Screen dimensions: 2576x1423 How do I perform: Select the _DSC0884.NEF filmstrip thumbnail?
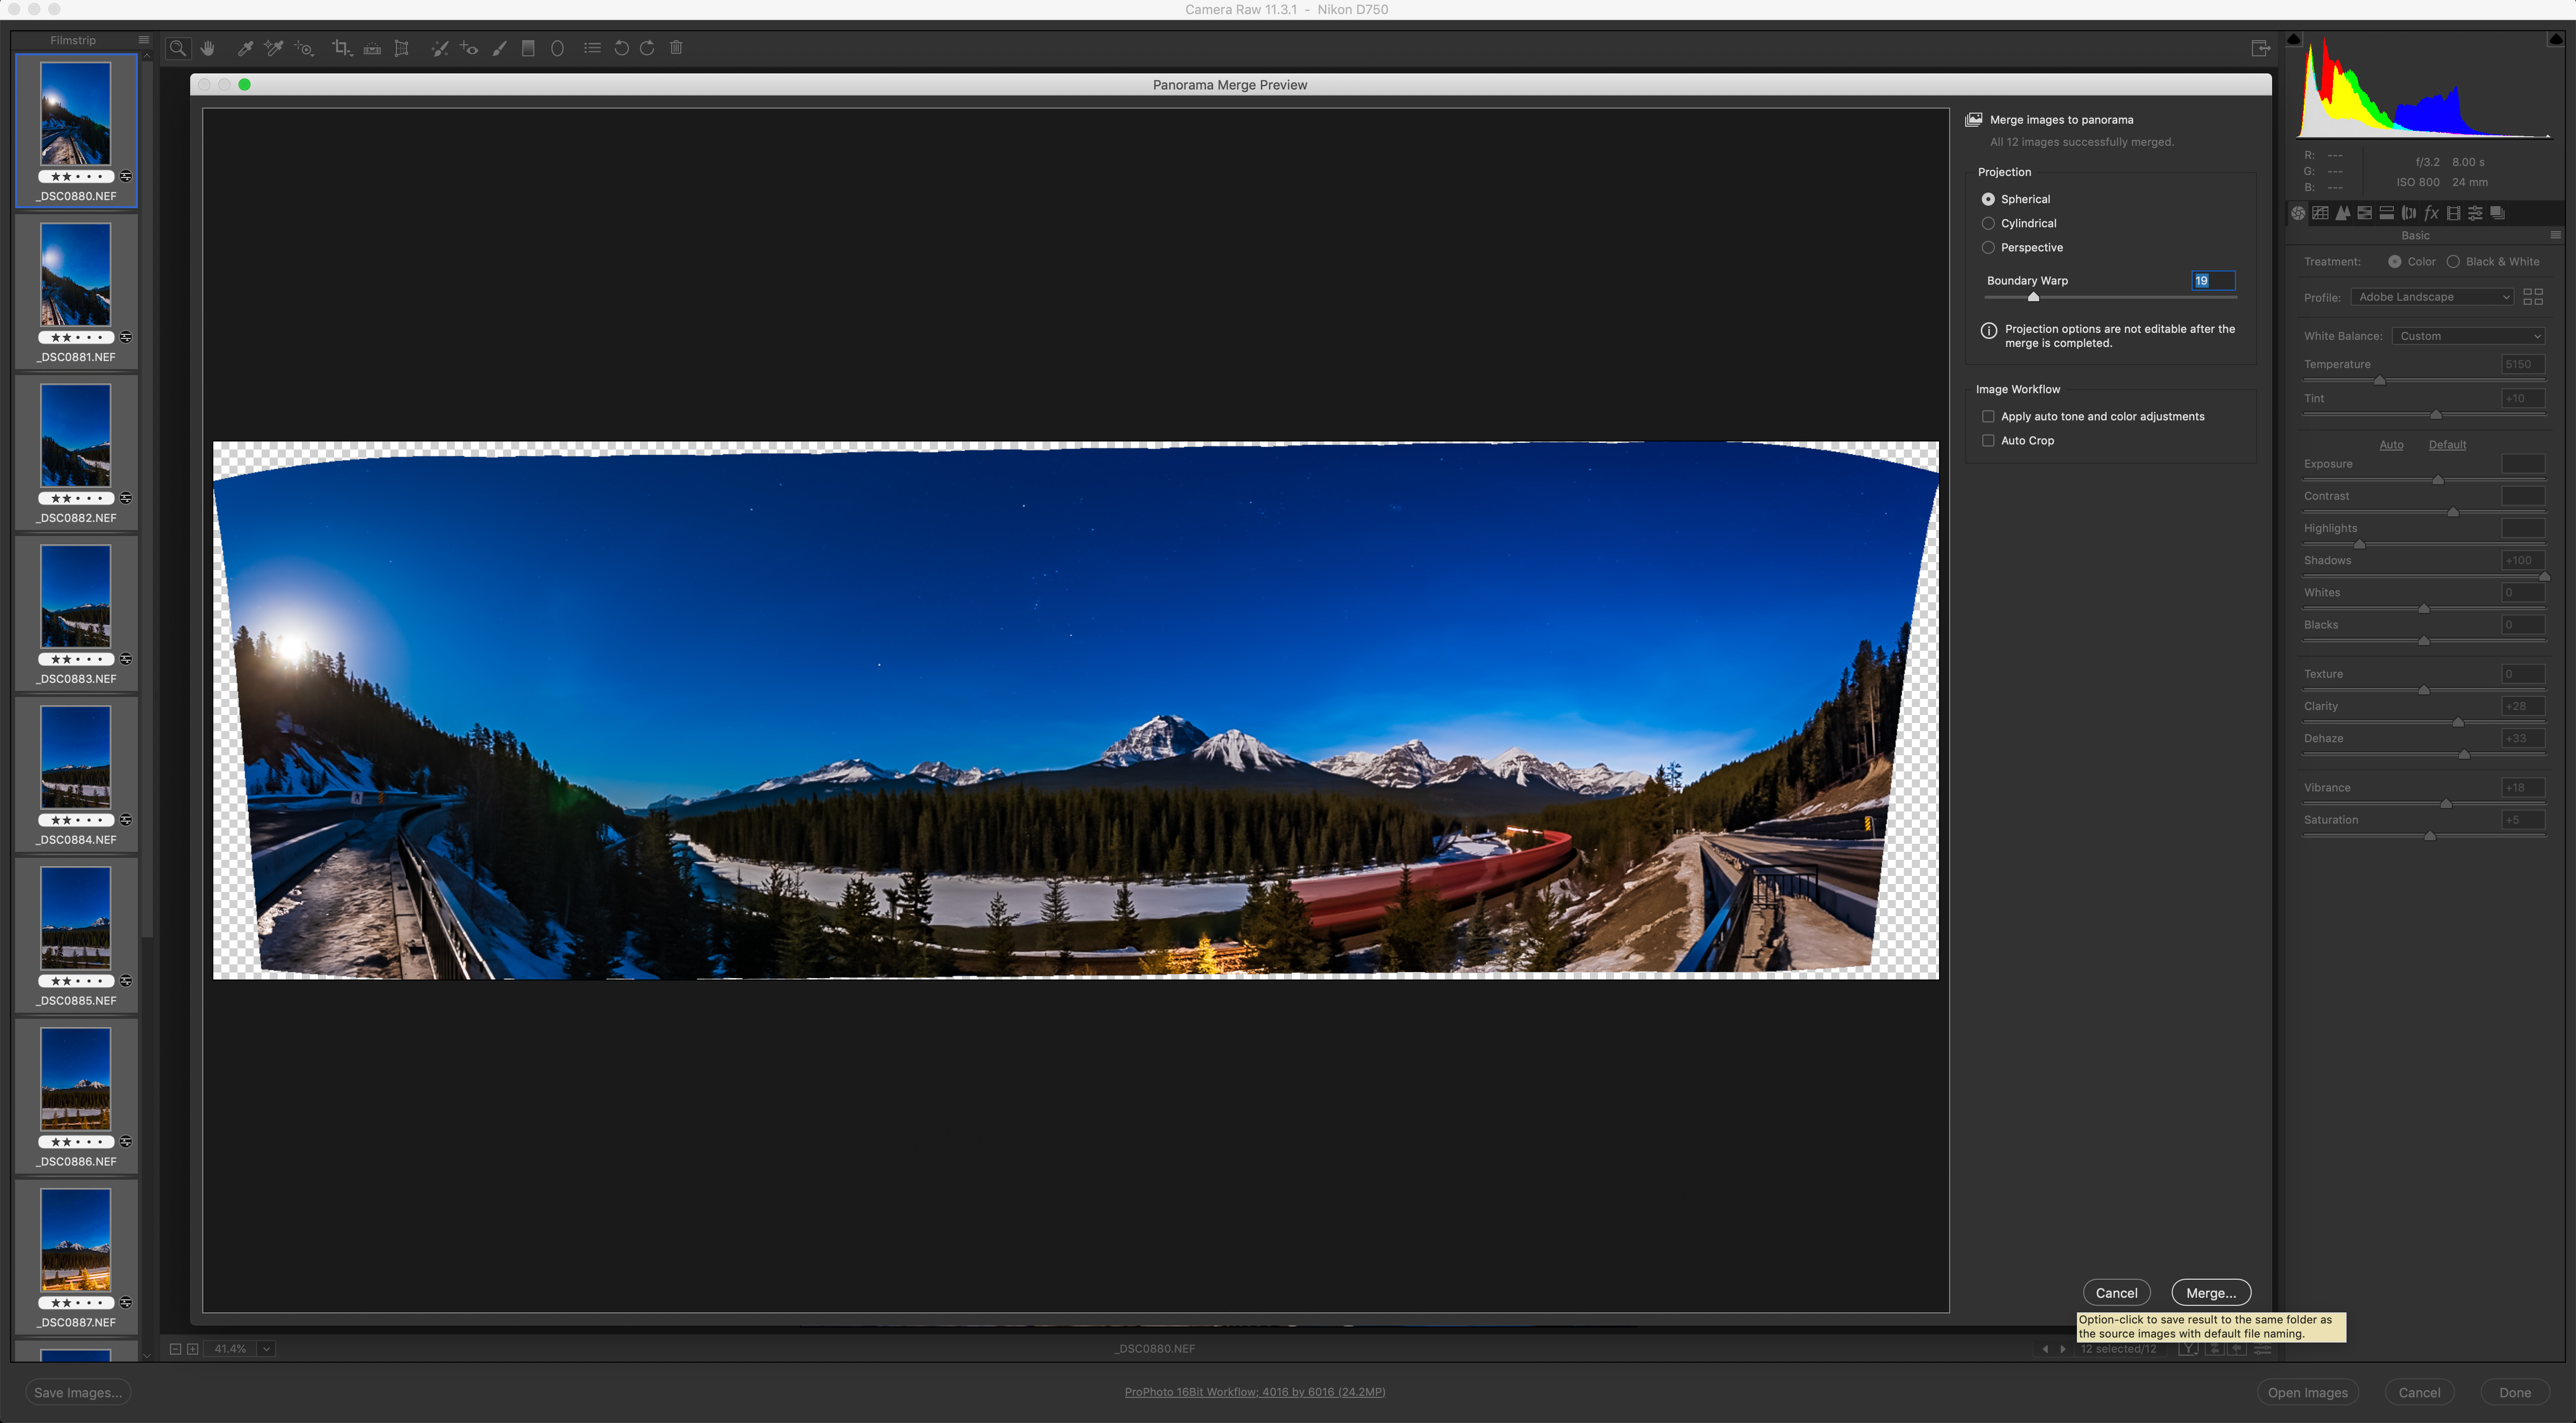pos(76,757)
